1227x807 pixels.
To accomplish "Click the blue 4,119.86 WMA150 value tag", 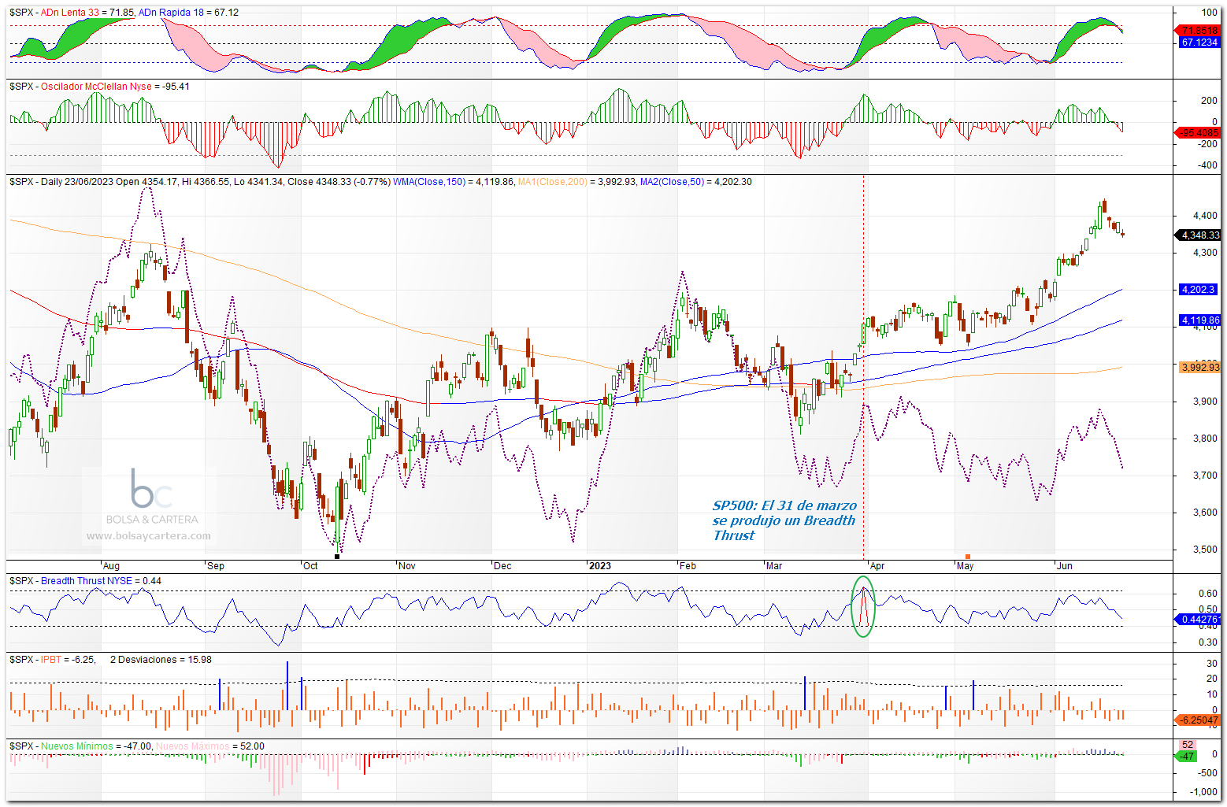I will (1199, 320).
